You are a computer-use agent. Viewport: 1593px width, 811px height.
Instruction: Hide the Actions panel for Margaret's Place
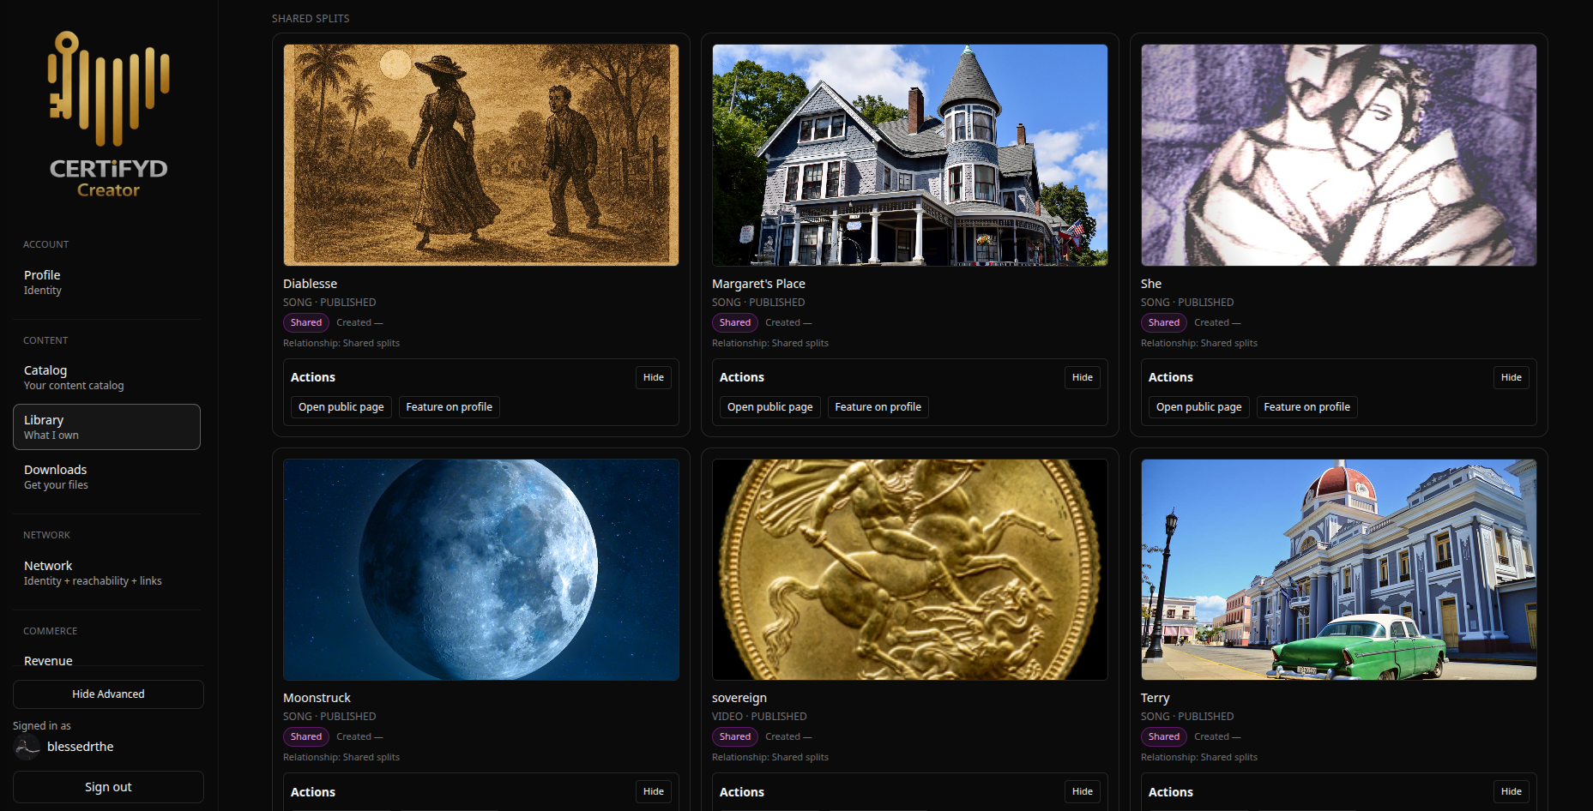point(1083,377)
